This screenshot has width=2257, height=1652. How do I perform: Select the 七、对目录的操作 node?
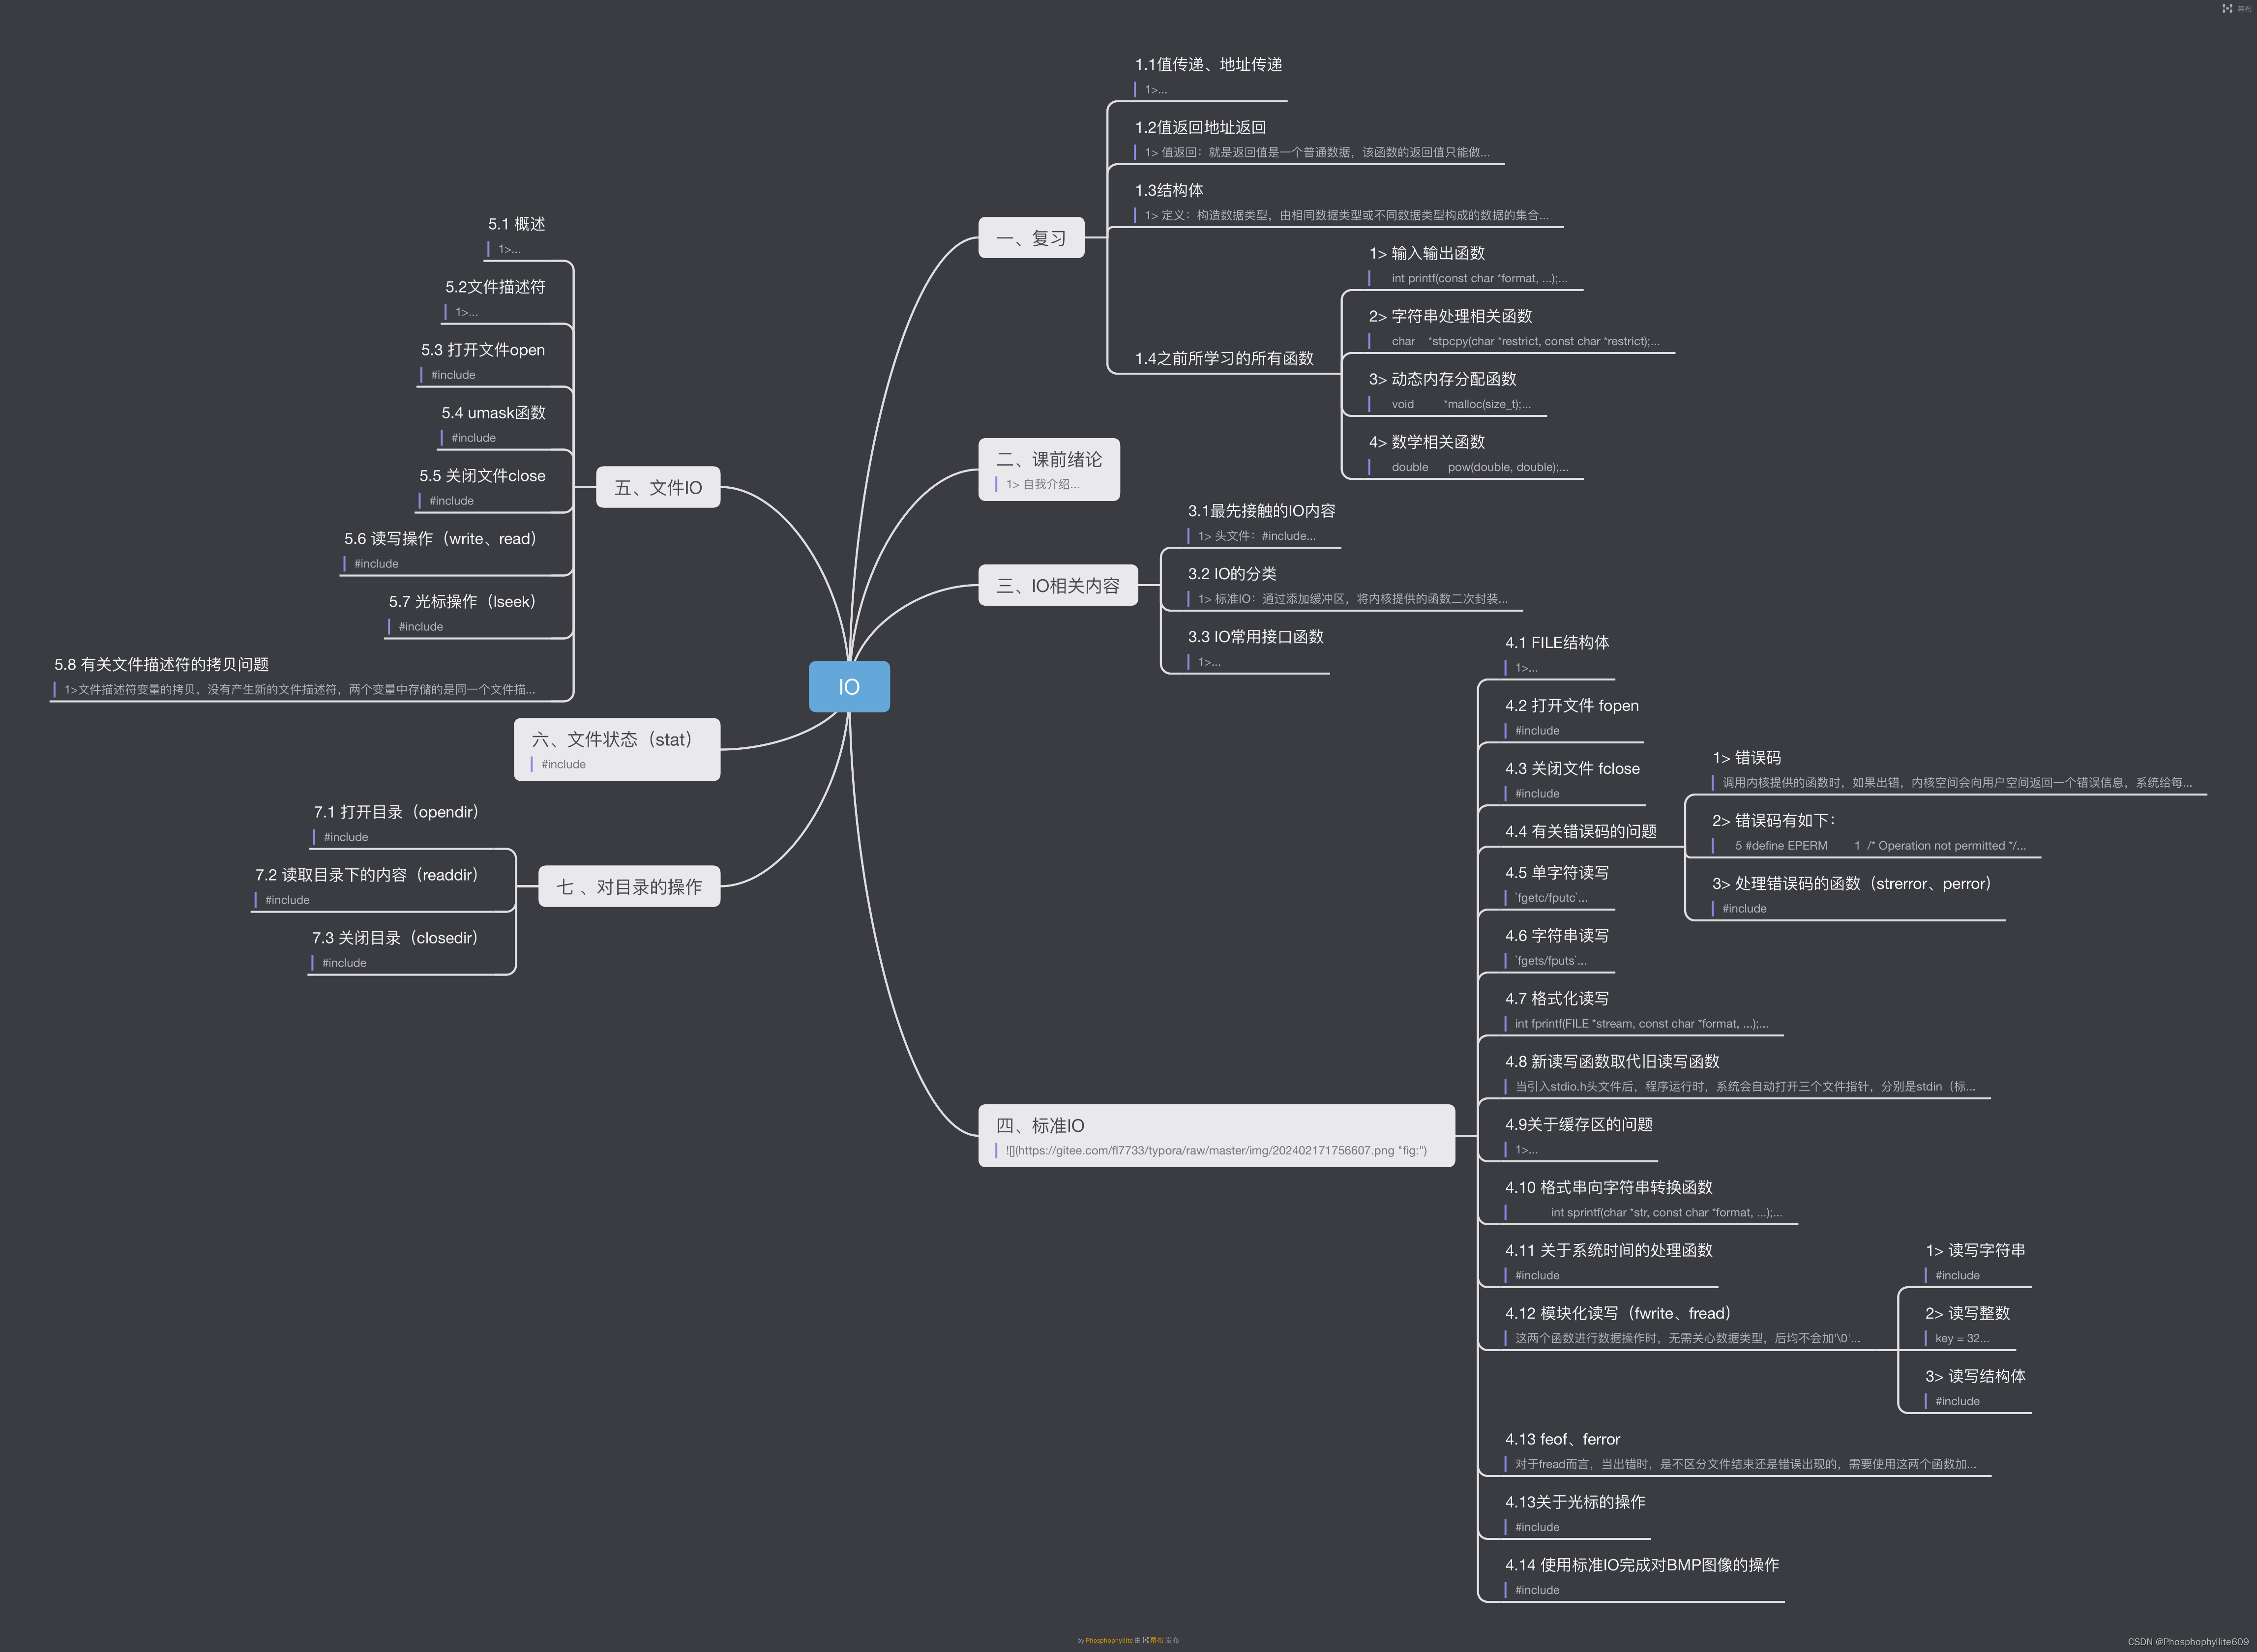click(629, 887)
